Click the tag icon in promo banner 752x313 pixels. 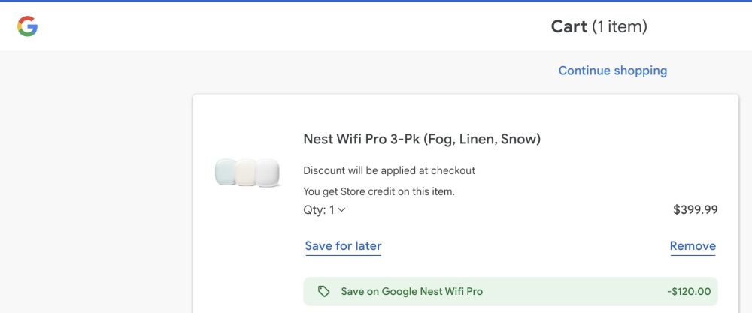323,291
